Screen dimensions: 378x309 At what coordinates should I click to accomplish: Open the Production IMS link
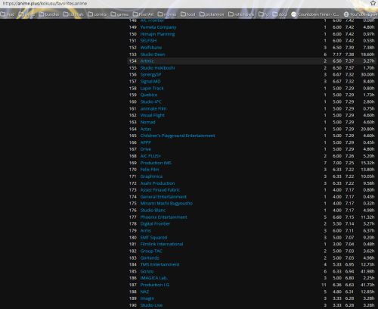(156, 163)
